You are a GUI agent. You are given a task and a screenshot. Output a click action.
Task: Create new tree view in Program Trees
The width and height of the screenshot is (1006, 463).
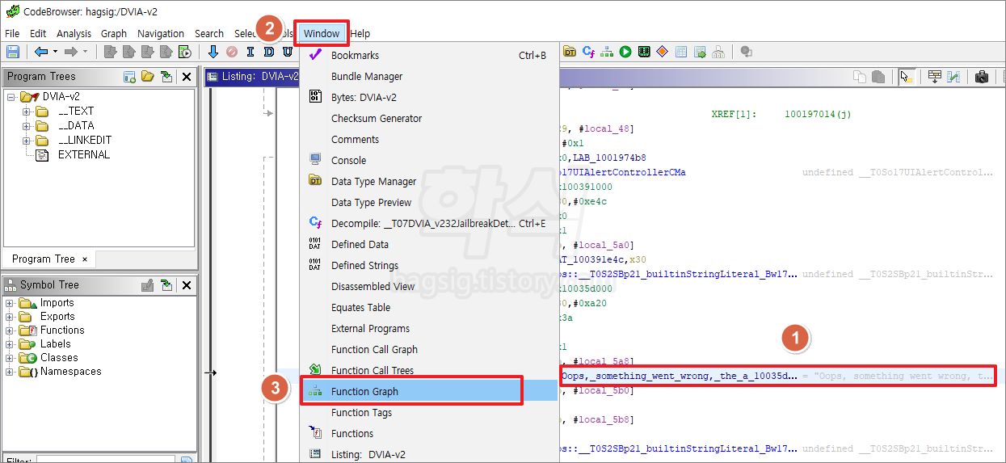click(129, 77)
